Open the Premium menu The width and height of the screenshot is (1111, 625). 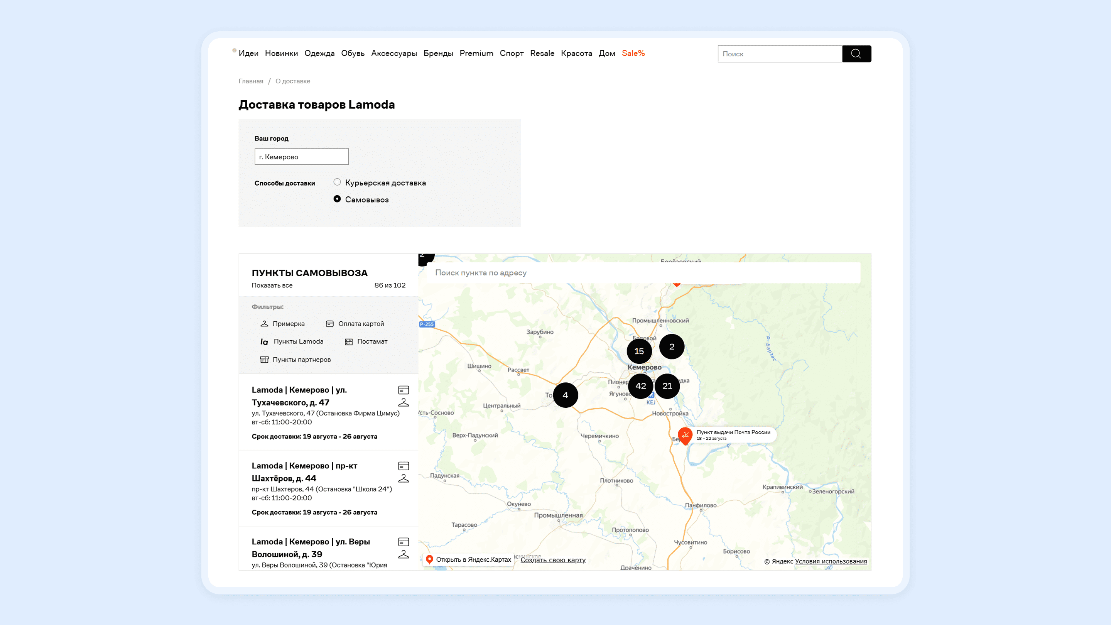pyautogui.click(x=476, y=53)
